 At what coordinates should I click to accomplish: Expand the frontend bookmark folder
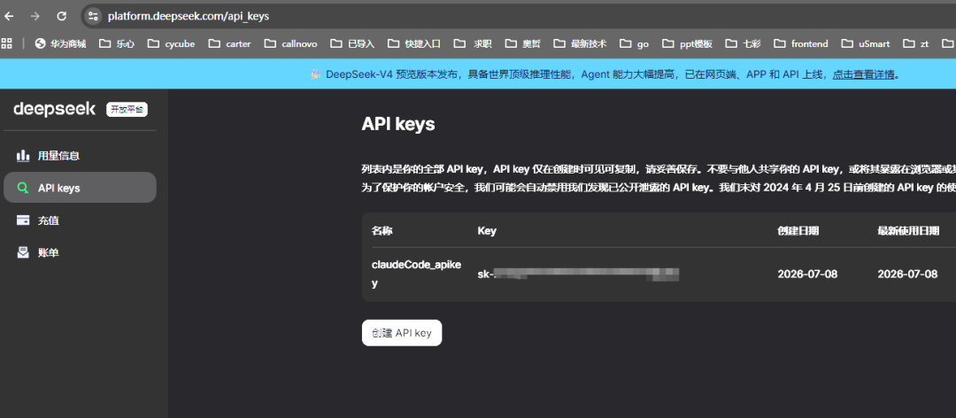click(x=801, y=43)
